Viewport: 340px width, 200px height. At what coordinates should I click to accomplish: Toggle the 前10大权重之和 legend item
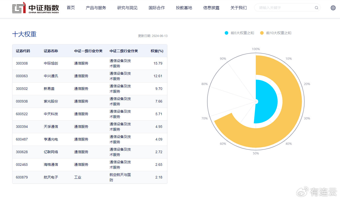click(276, 33)
